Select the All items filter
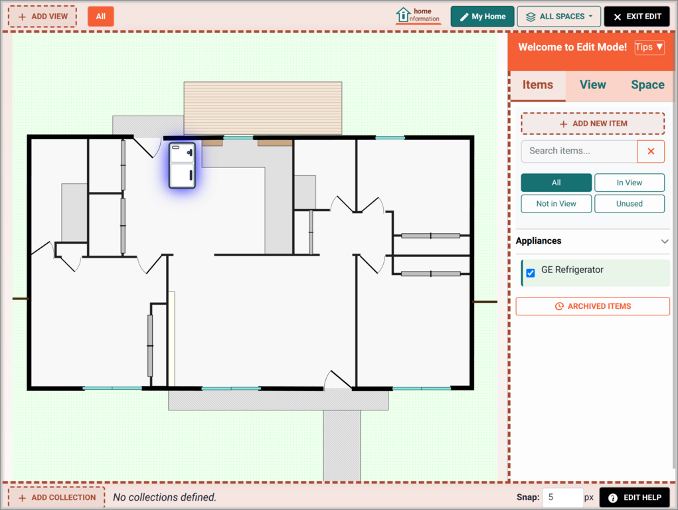The width and height of the screenshot is (678, 510). (556, 183)
